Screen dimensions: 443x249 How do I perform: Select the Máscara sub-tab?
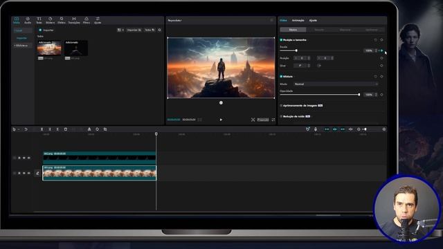345,30
